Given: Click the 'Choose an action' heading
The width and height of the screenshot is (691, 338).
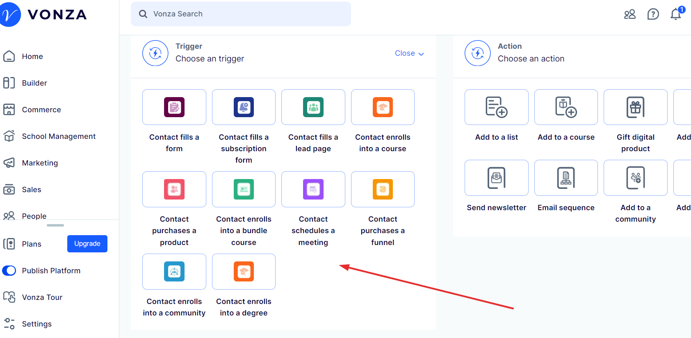Looking at the screenshot, I should [x=531, y=59].
